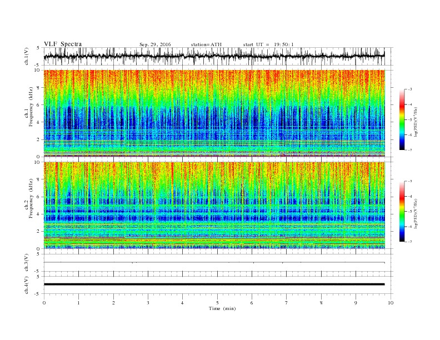Click the thin ch.3 voltage trace line
Screen dimensions: 440x340
tap(214, 262)
